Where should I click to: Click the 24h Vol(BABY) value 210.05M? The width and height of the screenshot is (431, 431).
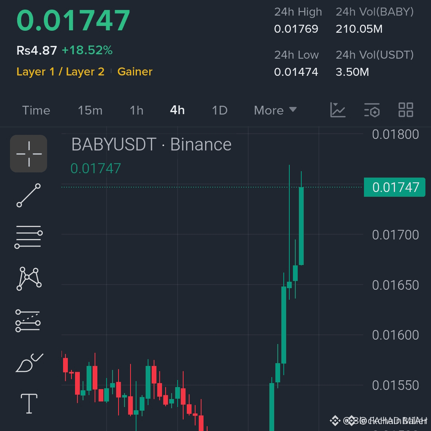[x=359, y=29]
